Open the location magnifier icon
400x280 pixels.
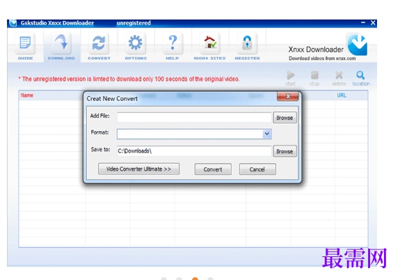point(360,75)
